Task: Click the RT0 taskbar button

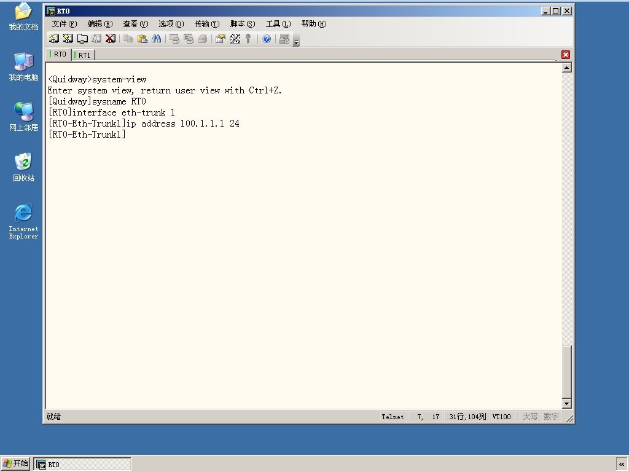Action: [x=82, y=464]
